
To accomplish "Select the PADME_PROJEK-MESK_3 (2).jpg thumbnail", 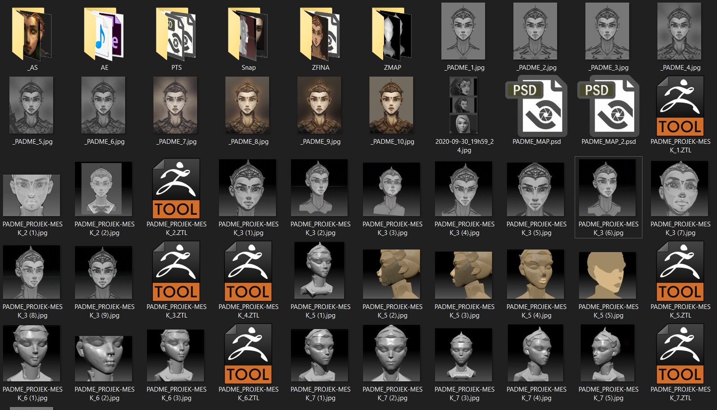I will point(320,188).
